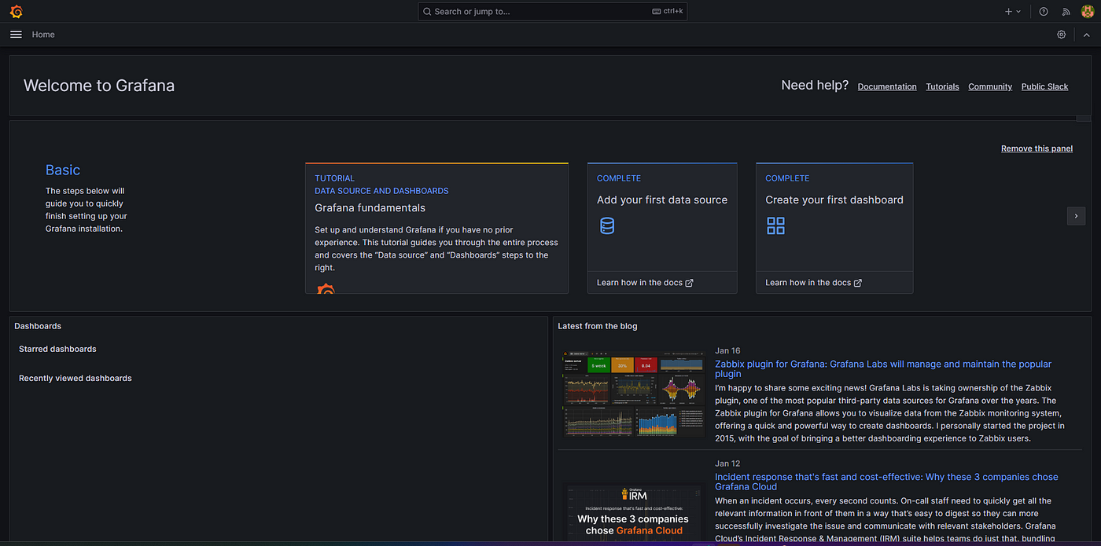Open the Public Slack link
1101x546 pixels.
pos(1044,86)
